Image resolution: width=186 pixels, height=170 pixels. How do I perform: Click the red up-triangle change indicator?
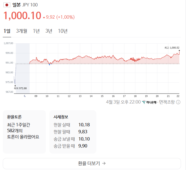click(x=44, y=18)
